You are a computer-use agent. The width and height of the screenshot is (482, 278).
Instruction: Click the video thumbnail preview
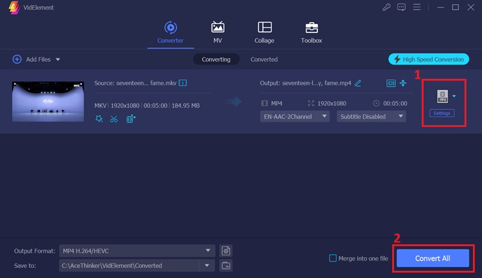(48, 102)
